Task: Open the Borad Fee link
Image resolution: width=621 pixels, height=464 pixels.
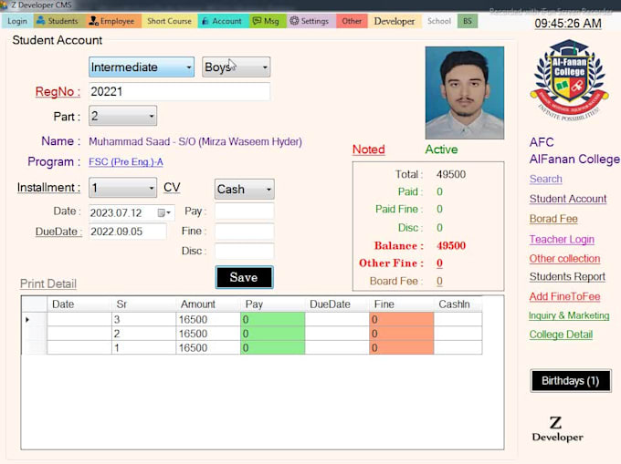Action: [x=553, y=219]
